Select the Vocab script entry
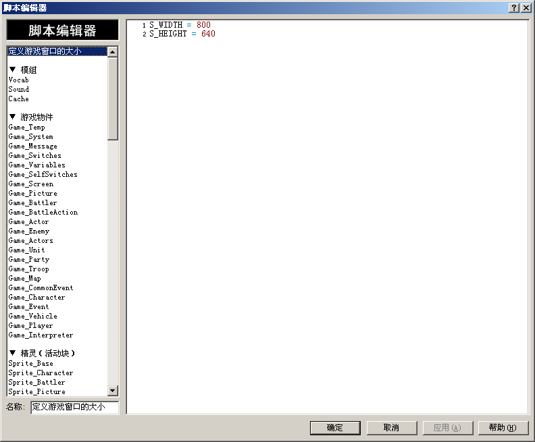Viewport: 535px width, 442px height. [19, 80]
